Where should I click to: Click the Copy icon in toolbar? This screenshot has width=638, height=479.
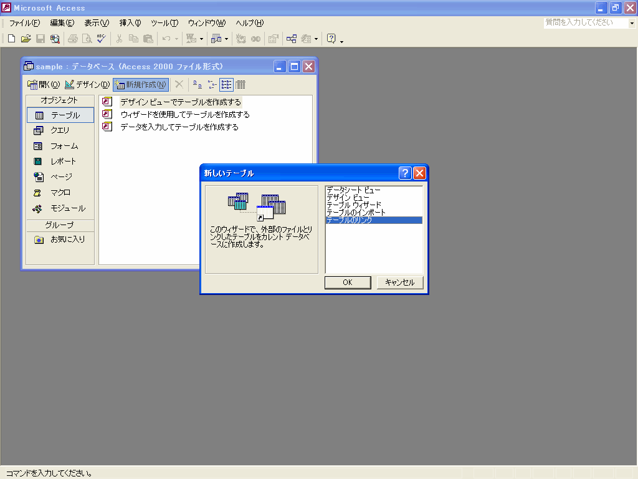[x=133, y=39]
